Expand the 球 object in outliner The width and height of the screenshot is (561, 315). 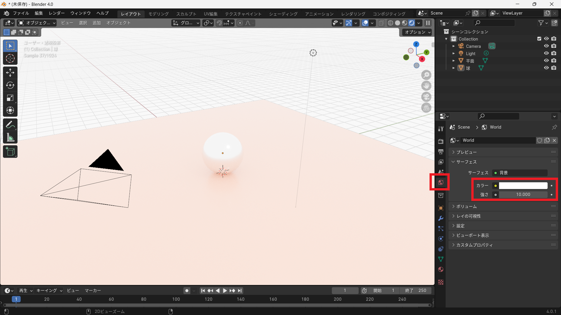(453, 68)
